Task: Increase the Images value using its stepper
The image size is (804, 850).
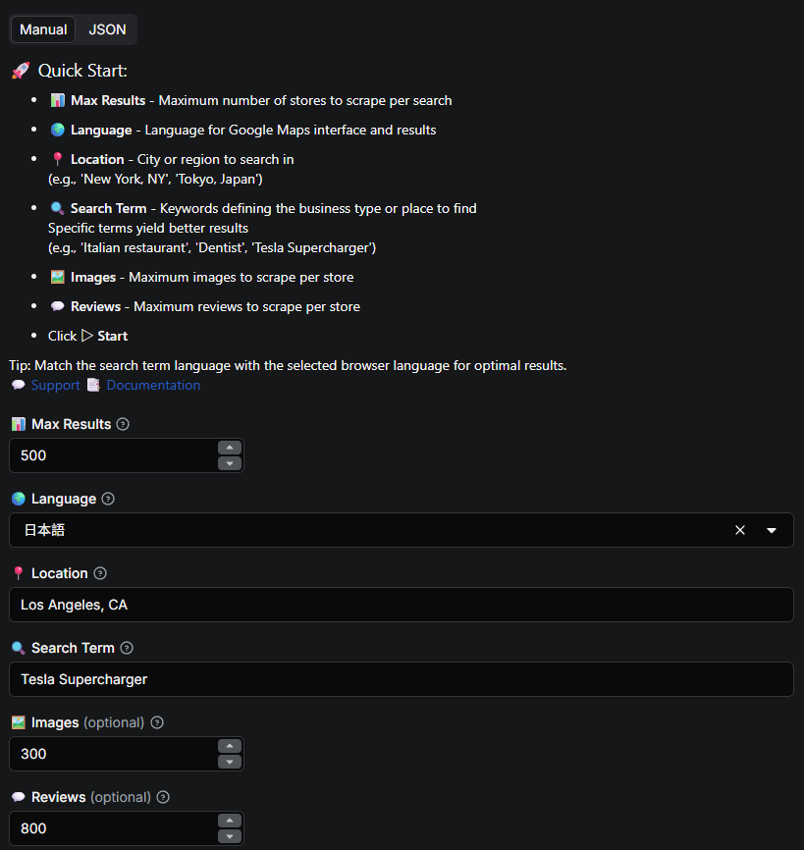Action: [229, 746]
